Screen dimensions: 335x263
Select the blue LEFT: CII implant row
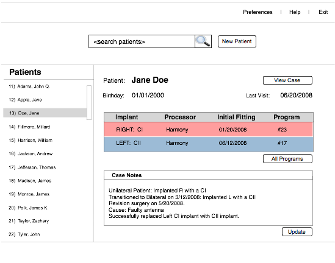(209, 144)
